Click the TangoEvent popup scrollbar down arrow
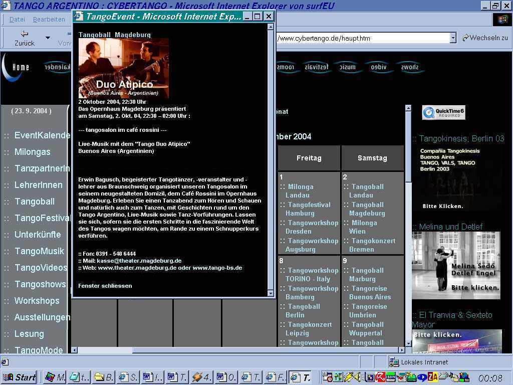This screenshot has width=513, height=385. (271, 293)
